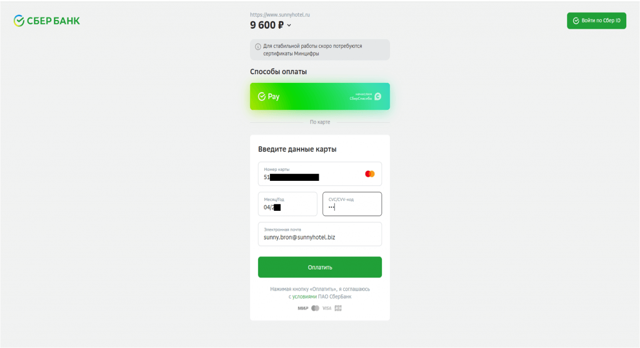This screenshot has width=640, height=348.
Task: Open the условиями terms link
Action: [306, 297]
